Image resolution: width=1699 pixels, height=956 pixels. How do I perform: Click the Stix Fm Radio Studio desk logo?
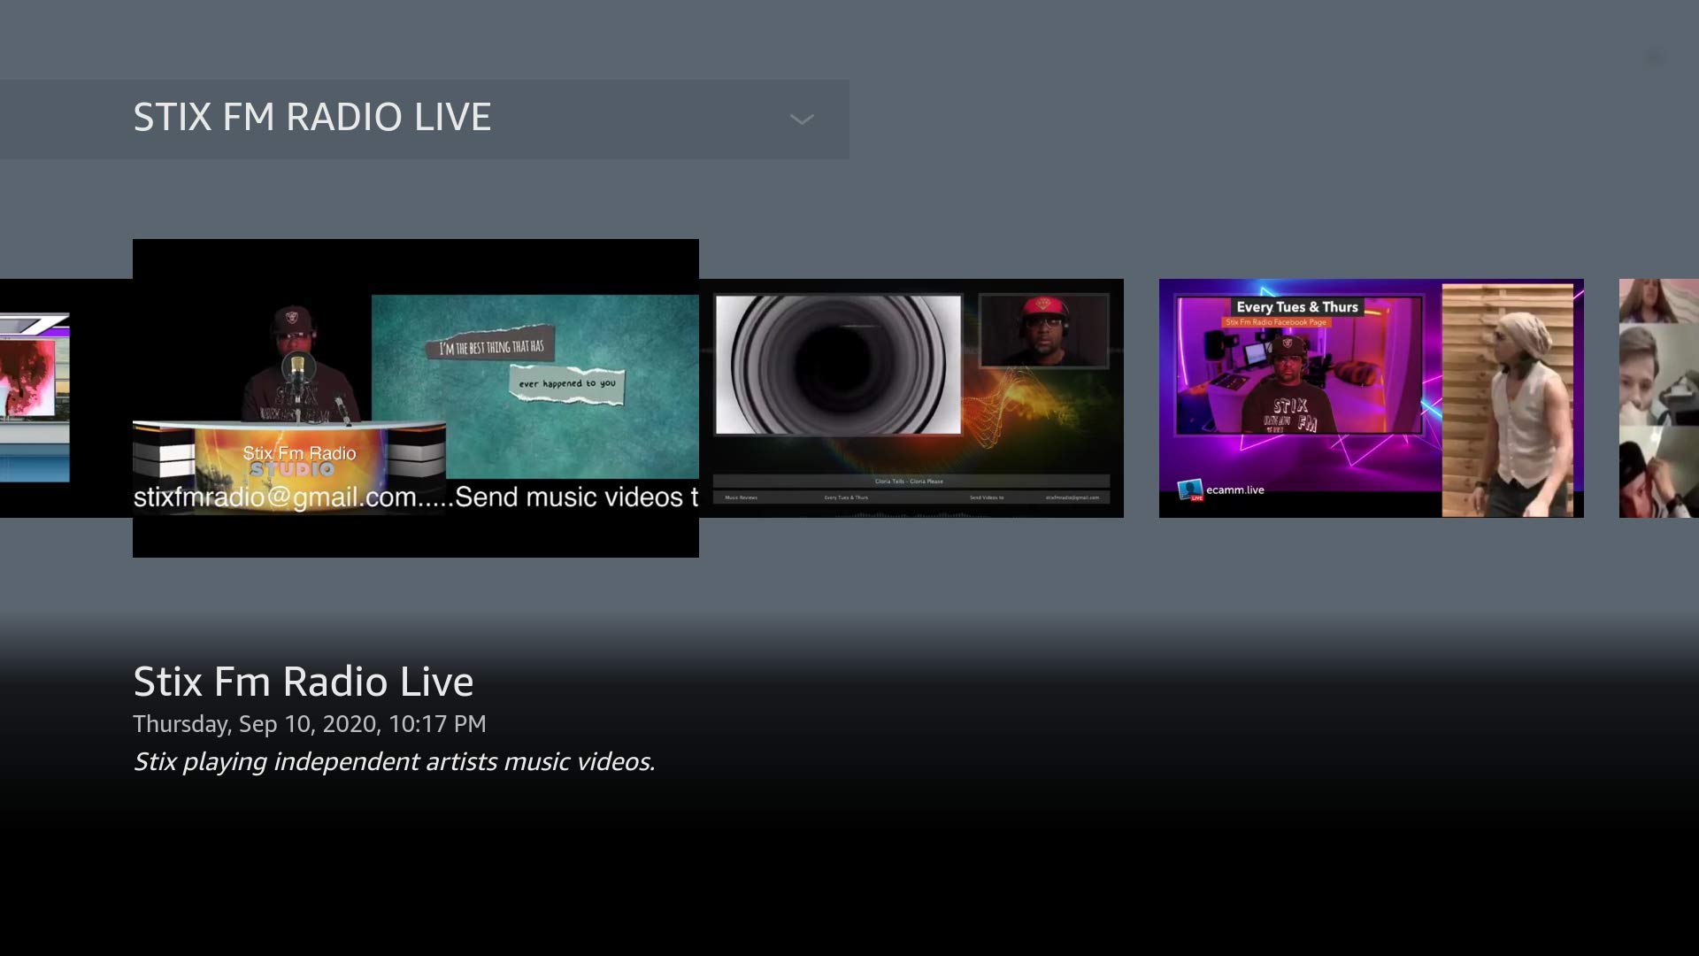(x=299, y=460)
